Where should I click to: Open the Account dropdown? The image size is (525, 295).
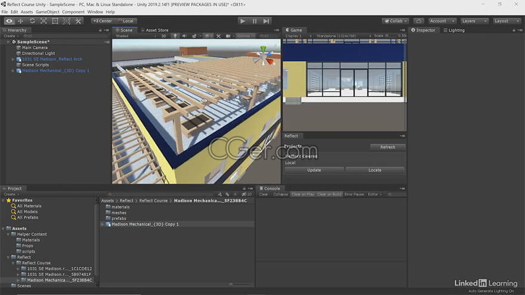click(442, 21)
